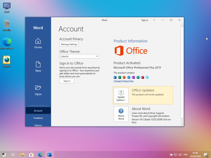The image size is (211, 158).
Task: Open the notification center with 2 alerts
Action: point(206,155)
